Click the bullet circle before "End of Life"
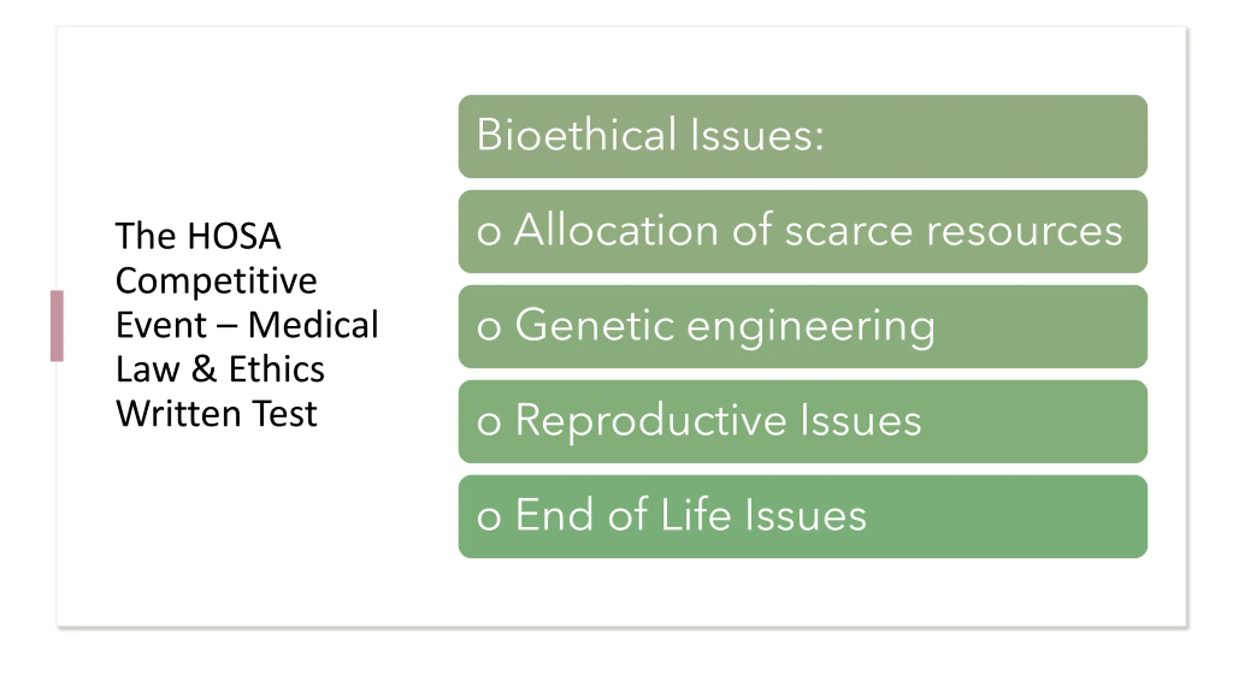Screen dimensions: 1233x693 pos(489,517)
